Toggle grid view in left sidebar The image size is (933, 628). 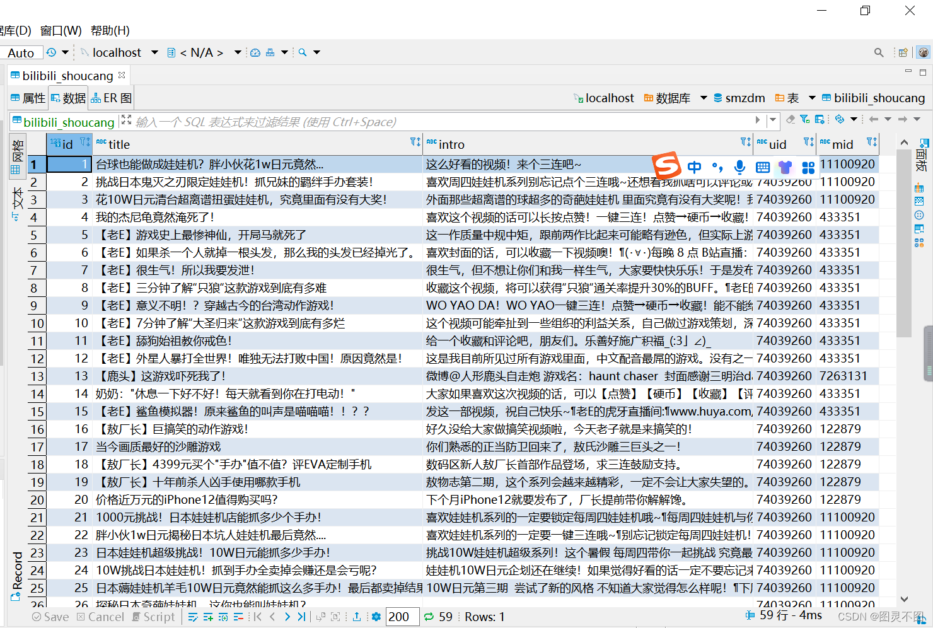pos(17,156)
